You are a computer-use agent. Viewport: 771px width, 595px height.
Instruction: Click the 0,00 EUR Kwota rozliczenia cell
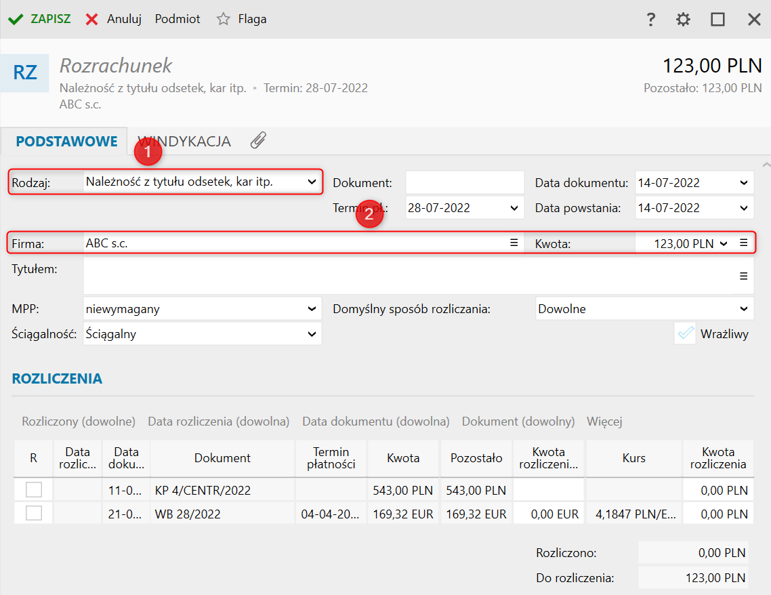tap(549, 514)
